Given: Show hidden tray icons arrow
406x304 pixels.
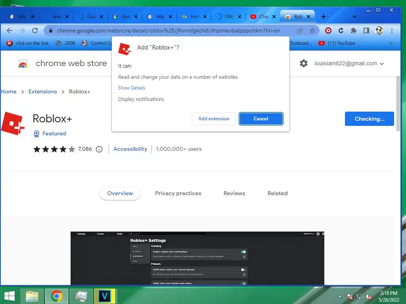Looking at the screenshot, I should pyautogui.click(x=340, y=296).
